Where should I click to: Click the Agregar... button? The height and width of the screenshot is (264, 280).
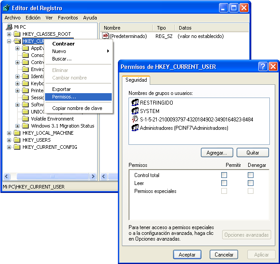[x=217, y=153]
